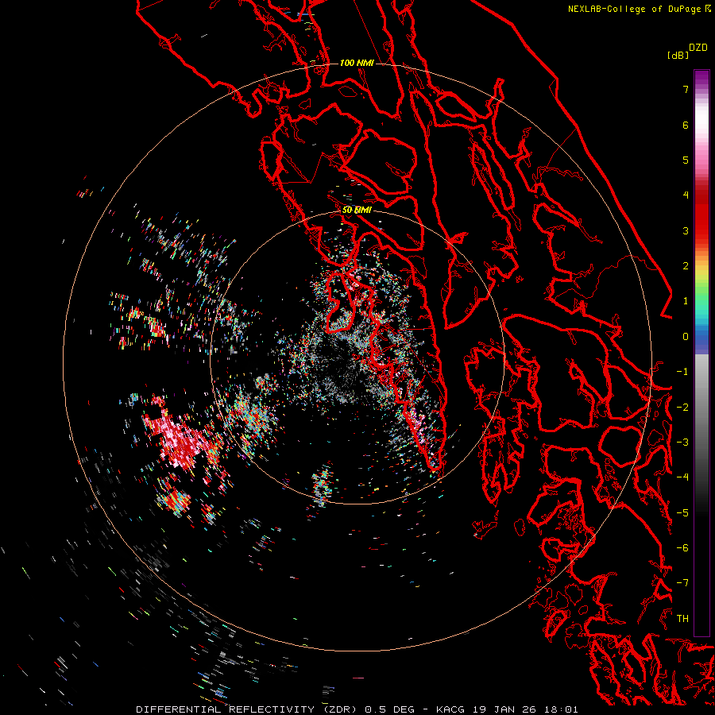Click the value 4 on the color scale
Screen dimensions: 715x715
click(686, 195)
